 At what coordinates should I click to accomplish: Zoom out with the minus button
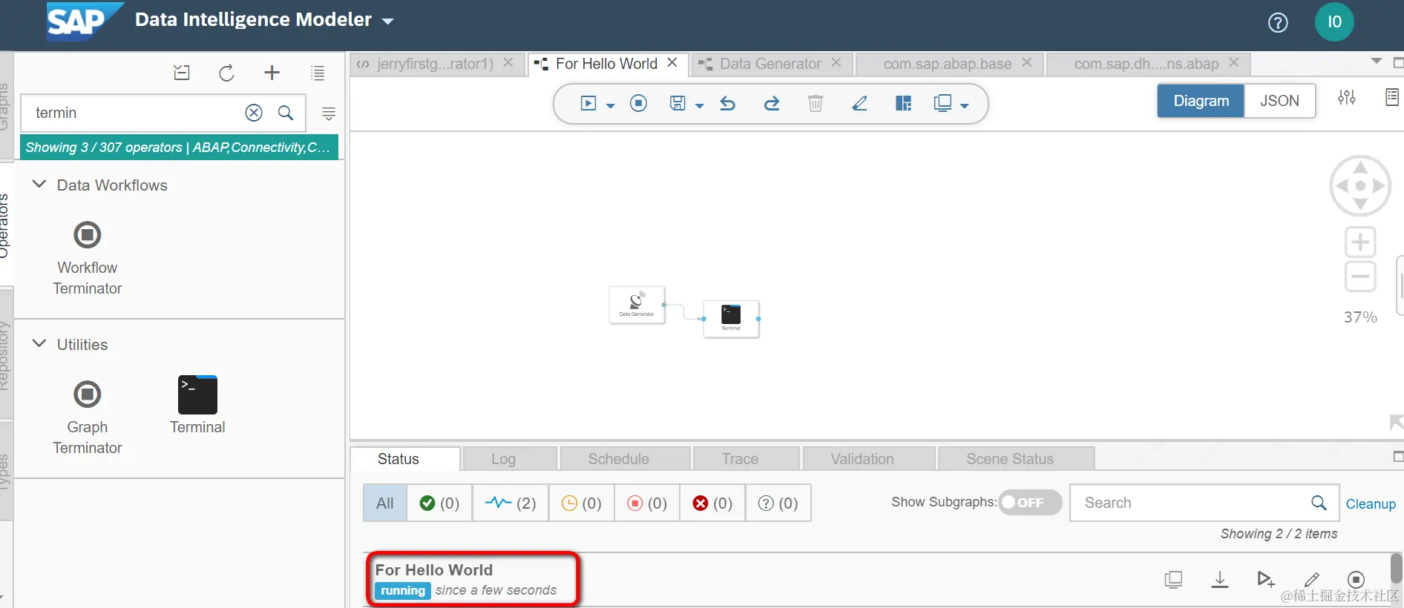point(1360,277)
